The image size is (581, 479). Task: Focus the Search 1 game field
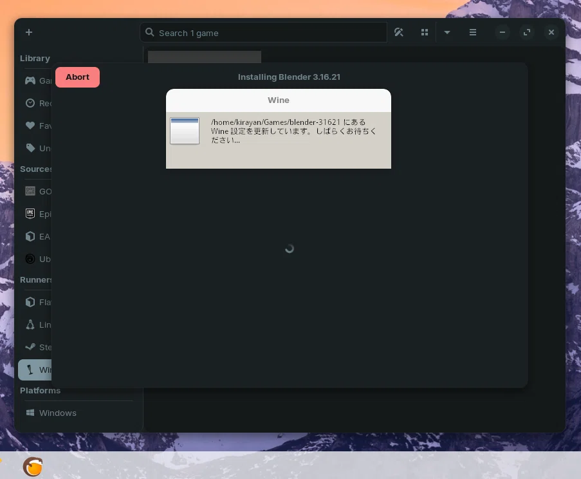point(263,33)
